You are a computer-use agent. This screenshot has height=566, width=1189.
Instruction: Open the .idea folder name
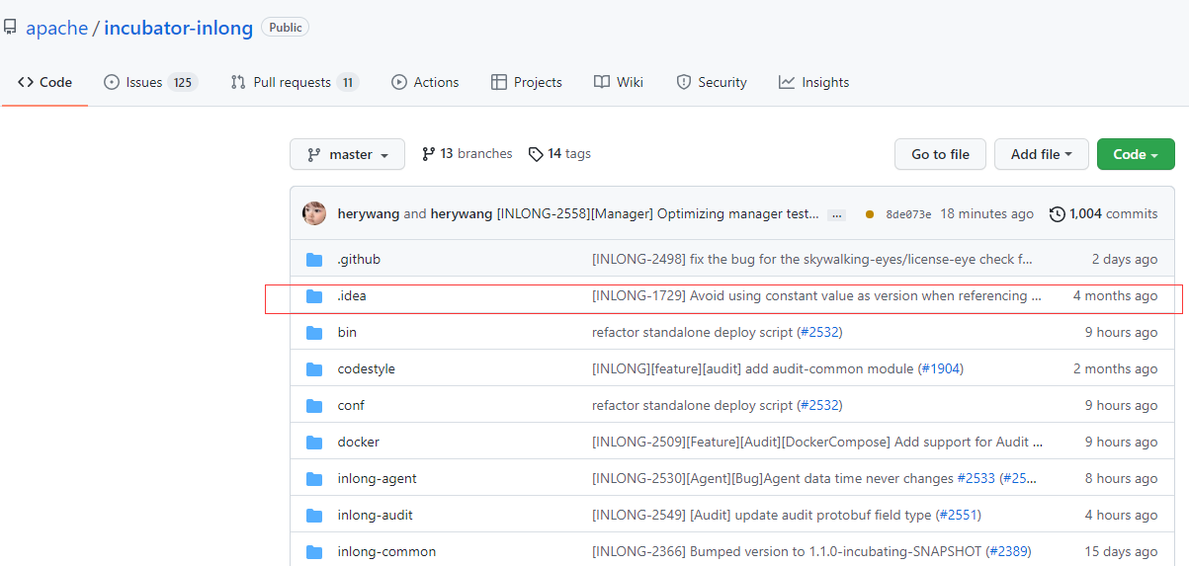[352, 296]
